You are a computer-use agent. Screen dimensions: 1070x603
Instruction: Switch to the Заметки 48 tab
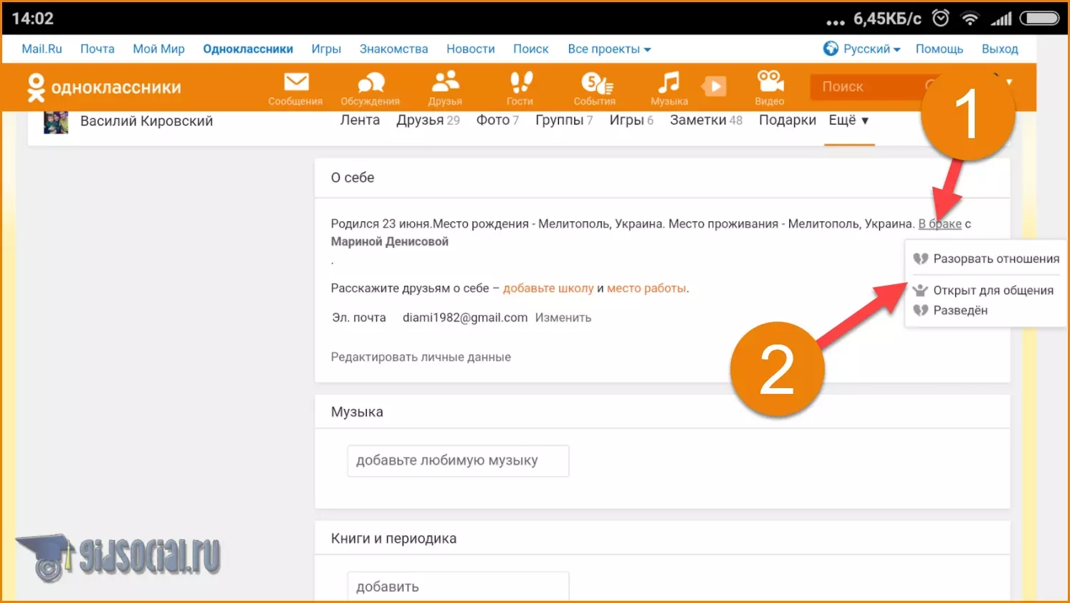pyautogui.click(x=706, y=120)
